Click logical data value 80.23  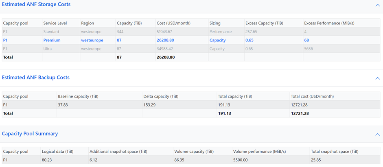pyautogui.click(x=47, y=160)
